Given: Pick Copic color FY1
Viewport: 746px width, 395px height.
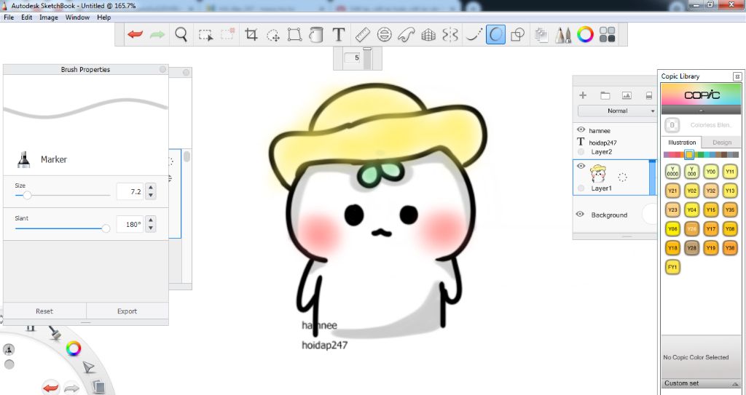Looking at the screenshot, I should (672, 267).
